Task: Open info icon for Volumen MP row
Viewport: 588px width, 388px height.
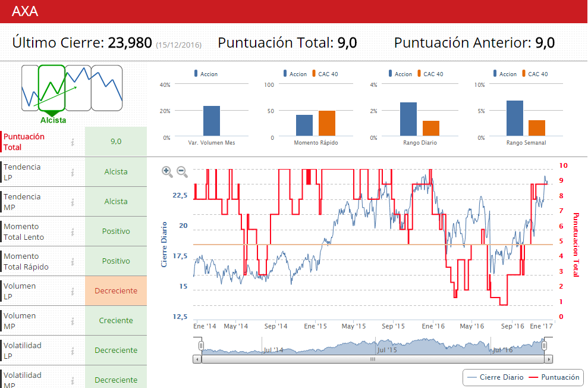Action: [x=73, y=321]
